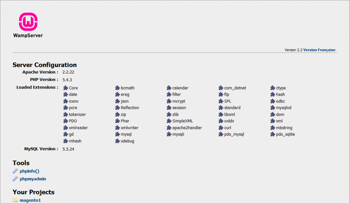Click the wrench icon beside phpmyadmin
This screenshot has height=203, width=350.
point(15,179)
